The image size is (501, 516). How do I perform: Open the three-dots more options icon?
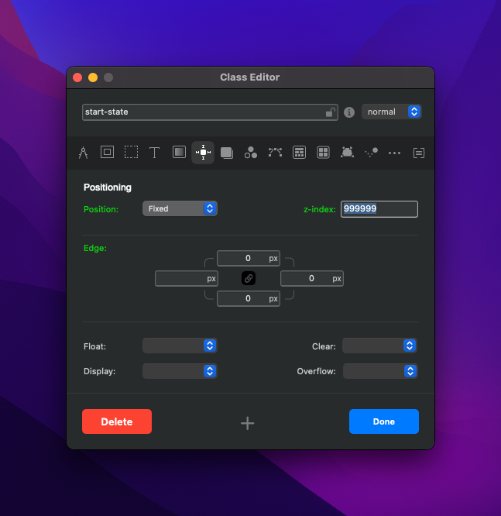coord(395,153)
